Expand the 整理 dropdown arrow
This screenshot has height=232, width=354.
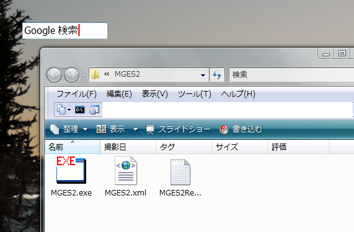(85, 129)
